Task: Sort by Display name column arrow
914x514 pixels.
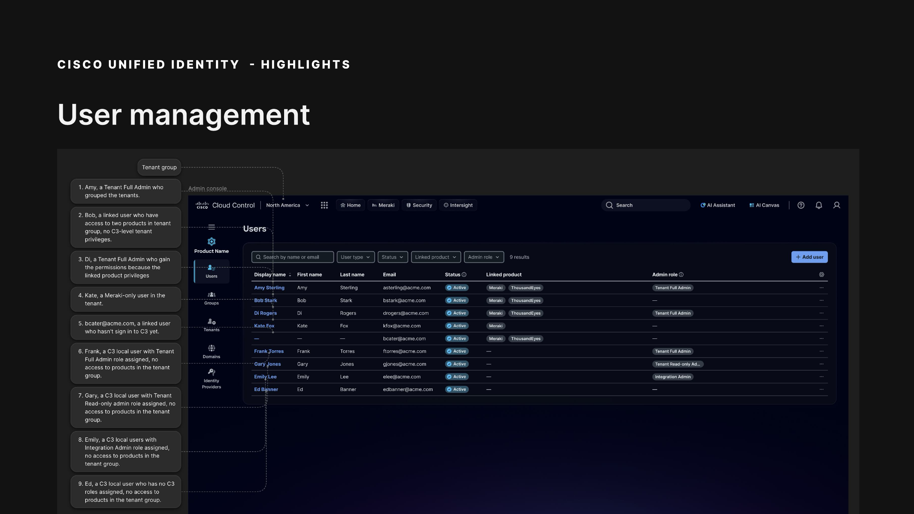Action: [x=290, y=275]
